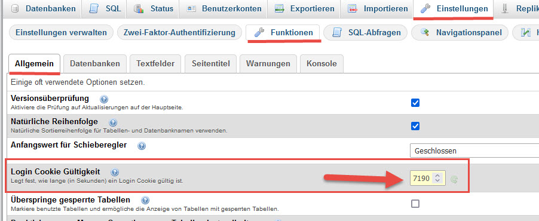Click the Einstellungen verwalten button
Image resolution: width=539 pixels, height=221 pixels.
point(61,33)
